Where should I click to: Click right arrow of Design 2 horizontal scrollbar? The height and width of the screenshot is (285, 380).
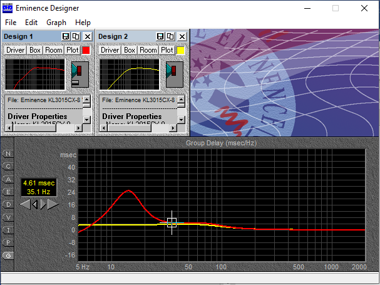173,128
